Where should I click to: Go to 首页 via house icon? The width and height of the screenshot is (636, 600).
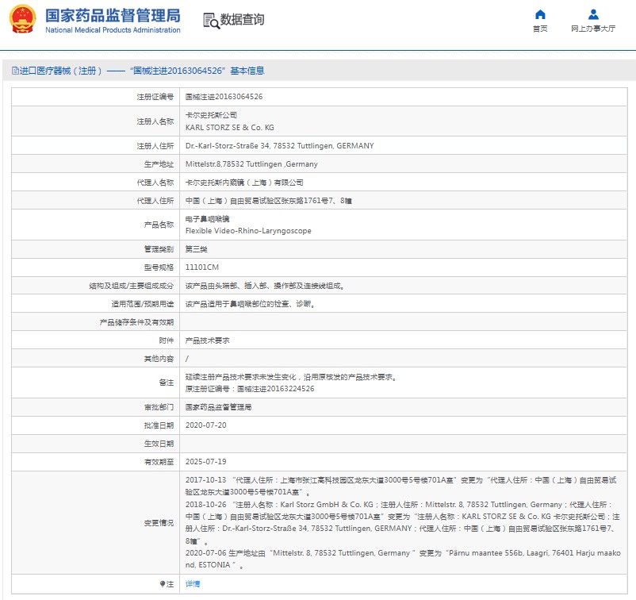pos(540,14)
